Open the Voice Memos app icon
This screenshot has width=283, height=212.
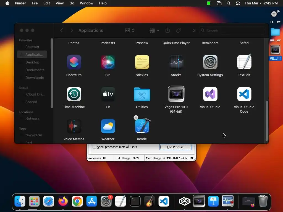point(74,126)
